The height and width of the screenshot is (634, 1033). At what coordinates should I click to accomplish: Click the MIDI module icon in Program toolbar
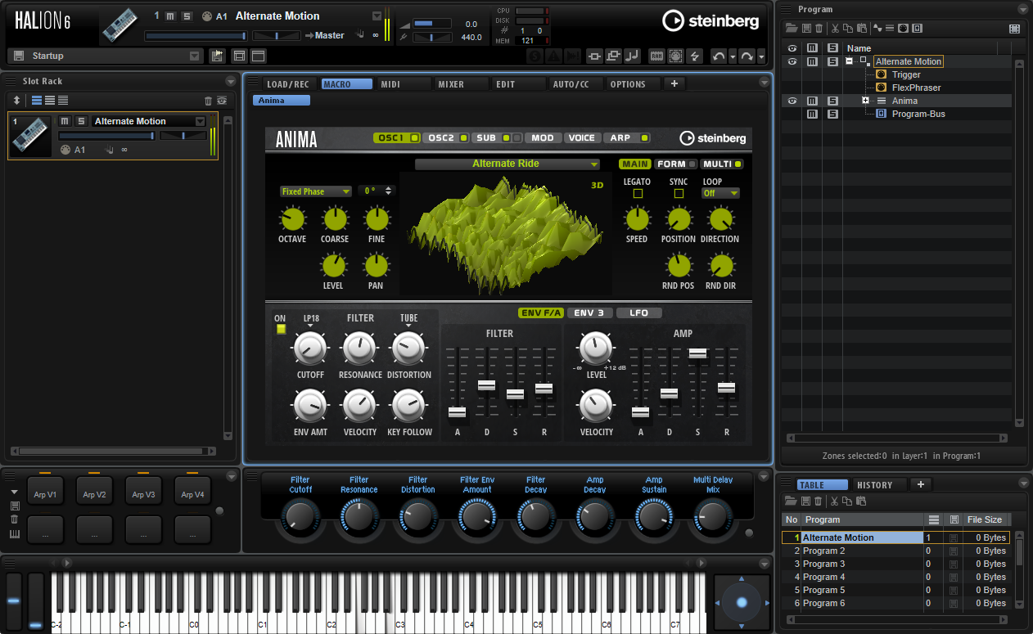click(x=903, y=28)
